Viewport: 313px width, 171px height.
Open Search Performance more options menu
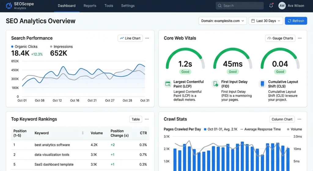(x=147, y=38)
